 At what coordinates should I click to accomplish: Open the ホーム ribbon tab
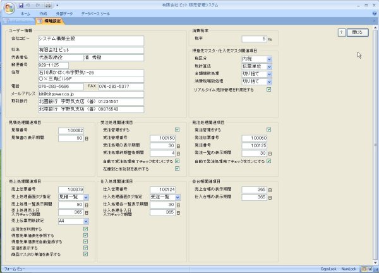(26, 14)
